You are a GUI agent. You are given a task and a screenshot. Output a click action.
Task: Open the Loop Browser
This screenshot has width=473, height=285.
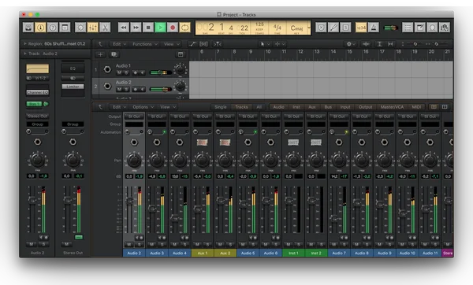coord(432,28)
